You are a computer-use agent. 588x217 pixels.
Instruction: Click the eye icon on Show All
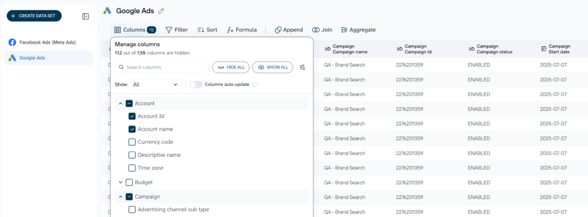click(261, 68)
